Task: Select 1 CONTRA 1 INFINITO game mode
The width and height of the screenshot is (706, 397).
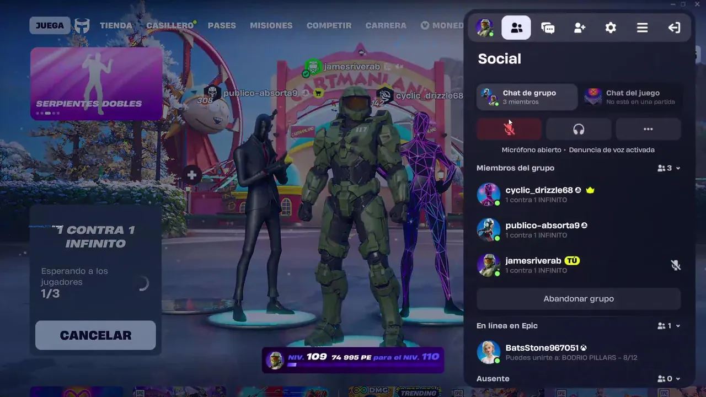Action: [96, 237]
